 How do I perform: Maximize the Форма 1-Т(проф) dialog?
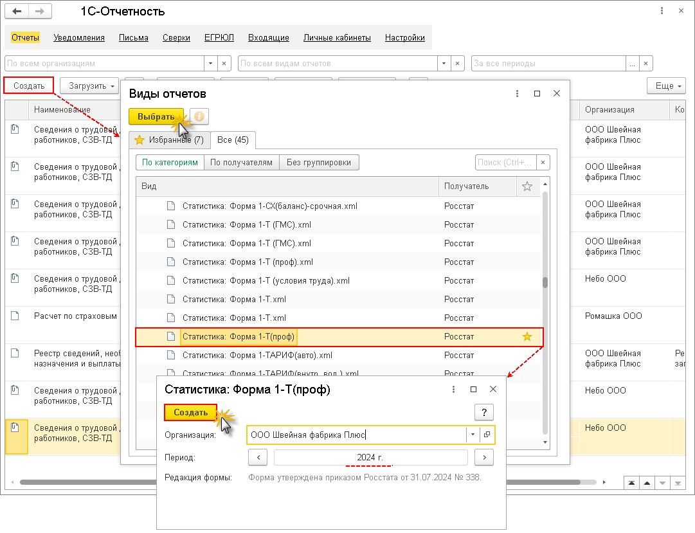tap(473, 389)
